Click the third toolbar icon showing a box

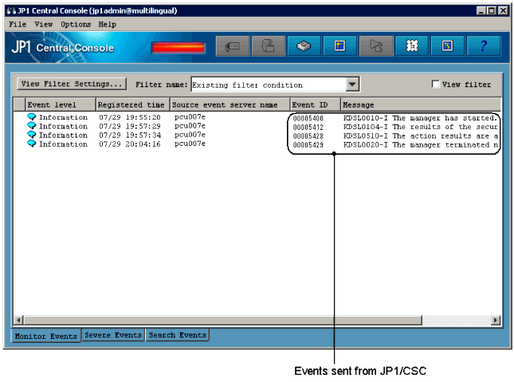304,47
